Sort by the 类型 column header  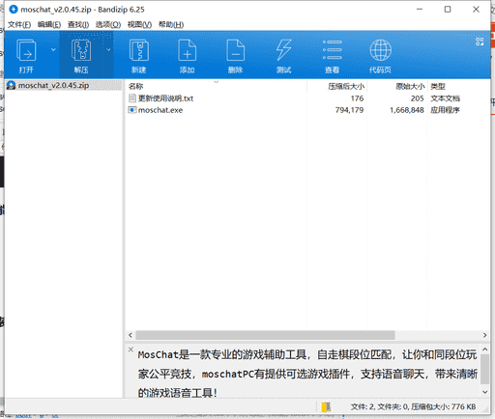coord(438,86)
